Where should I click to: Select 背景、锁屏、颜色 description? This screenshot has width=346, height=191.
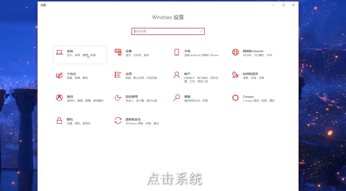coord(77,78)
